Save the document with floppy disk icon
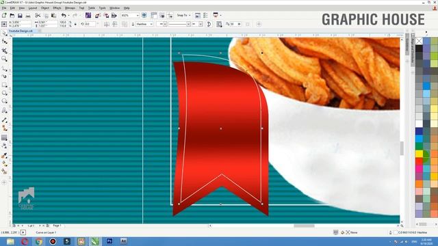The image size is (438, 246). click(20, 16)
